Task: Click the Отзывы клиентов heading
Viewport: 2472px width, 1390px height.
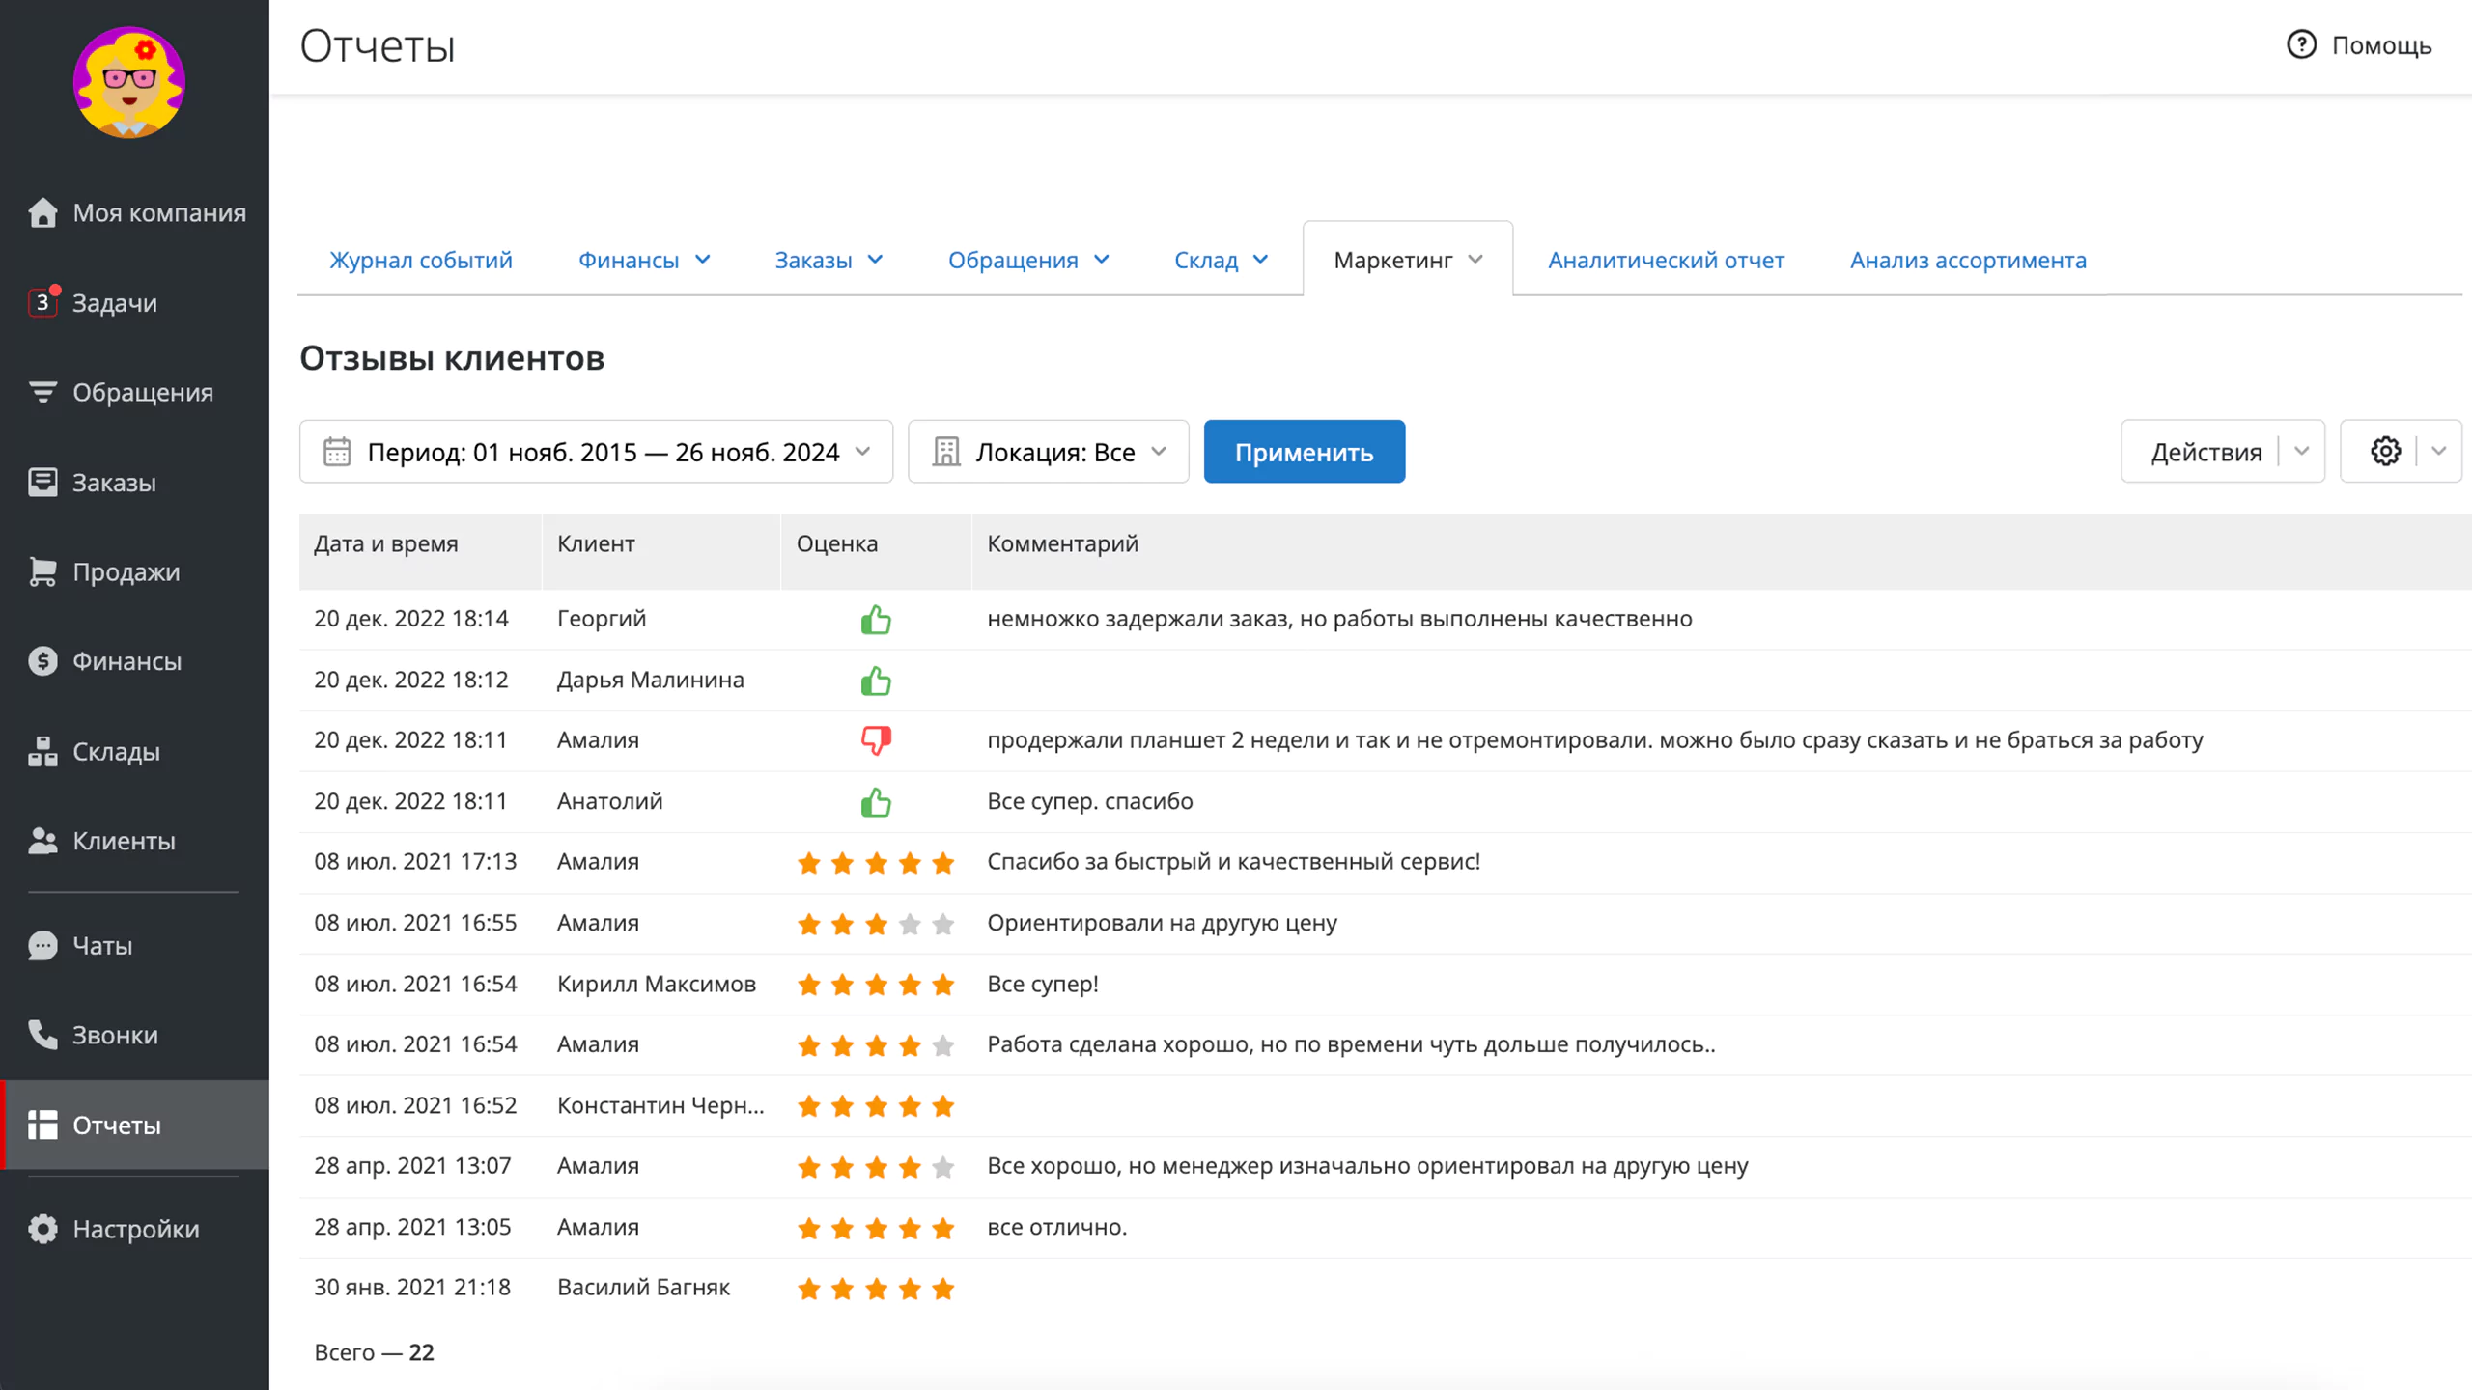Action: pos(452,358)
